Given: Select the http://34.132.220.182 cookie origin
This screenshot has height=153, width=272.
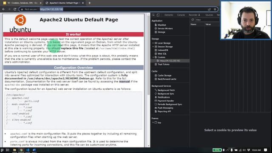Looking at the screenshot, I should coord(170,61).
